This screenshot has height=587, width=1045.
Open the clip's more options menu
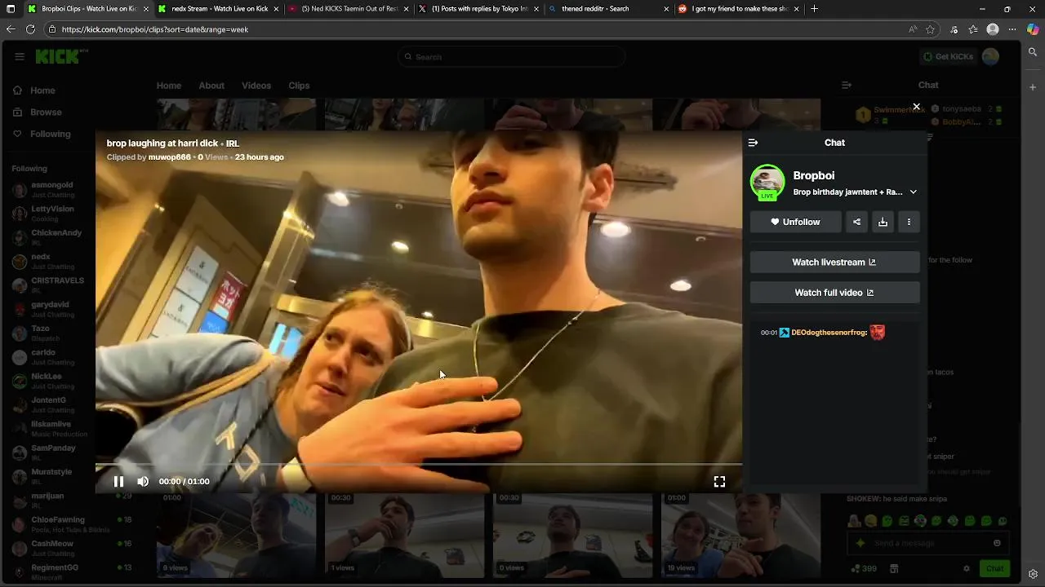909,222
